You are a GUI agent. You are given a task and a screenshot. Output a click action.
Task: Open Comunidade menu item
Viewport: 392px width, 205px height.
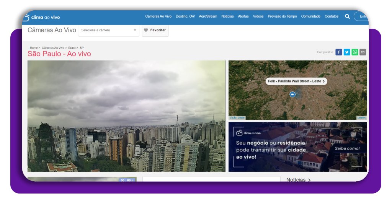tap(311, 16)
